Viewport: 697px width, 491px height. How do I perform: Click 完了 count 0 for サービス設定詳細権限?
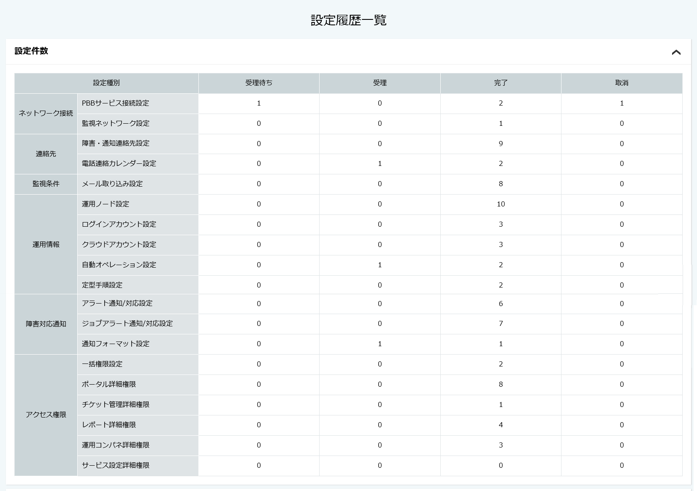point(501,466)
